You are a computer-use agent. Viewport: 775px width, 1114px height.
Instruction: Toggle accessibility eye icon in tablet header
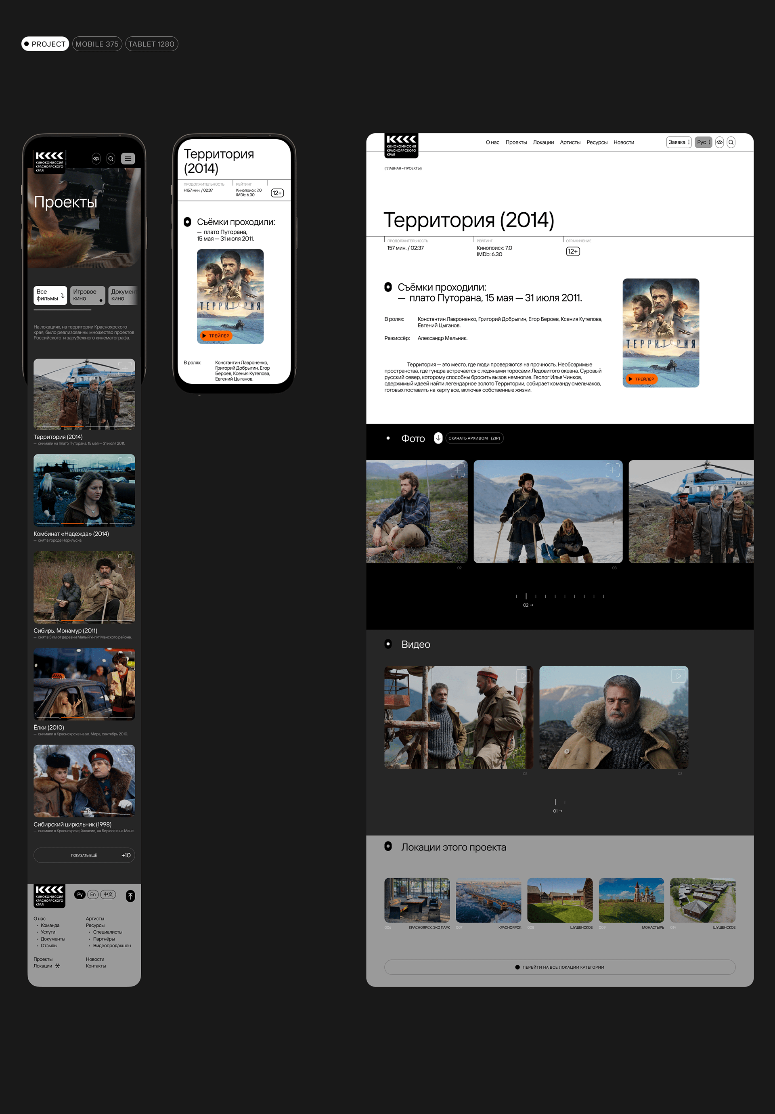719,142
